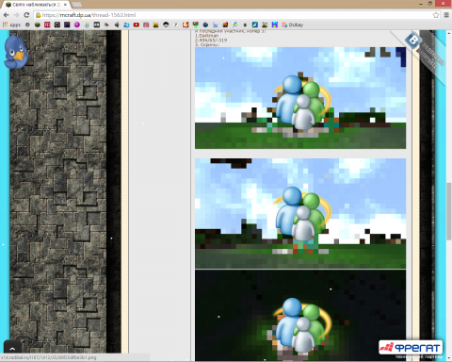This screenshot has height=362, width=452.
Task: Open a new browser tab
Action: [77, 5]
